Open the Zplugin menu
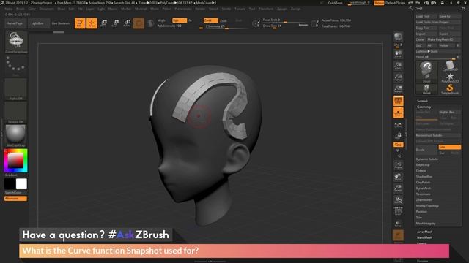The width and height of the screenshot is (469, 263). (x=282, y=9)
